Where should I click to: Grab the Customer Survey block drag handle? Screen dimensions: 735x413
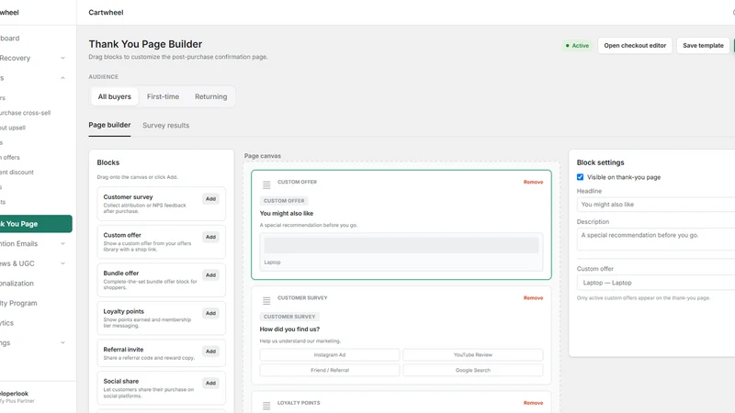pos(266,301)
